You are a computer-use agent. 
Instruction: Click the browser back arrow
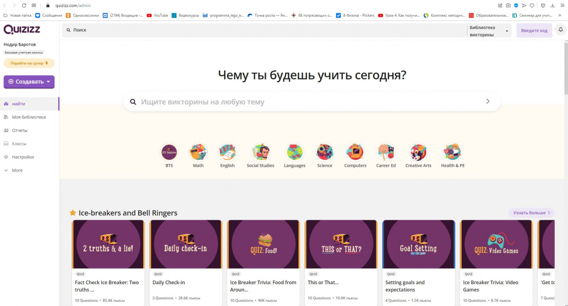(5, 5)
